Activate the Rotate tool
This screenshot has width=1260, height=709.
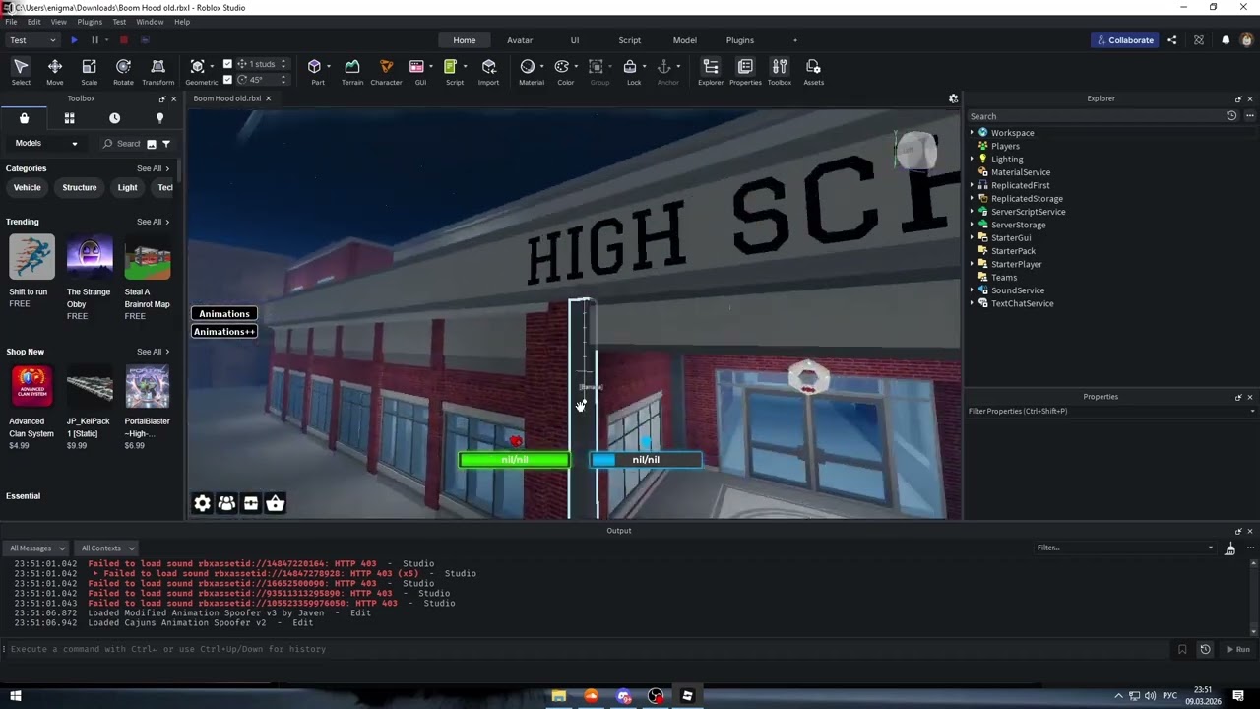pyautogui.click(x=123, y=71)
